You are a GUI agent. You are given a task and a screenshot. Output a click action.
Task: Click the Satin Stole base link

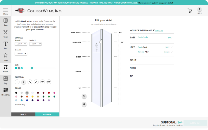(143, 37)
